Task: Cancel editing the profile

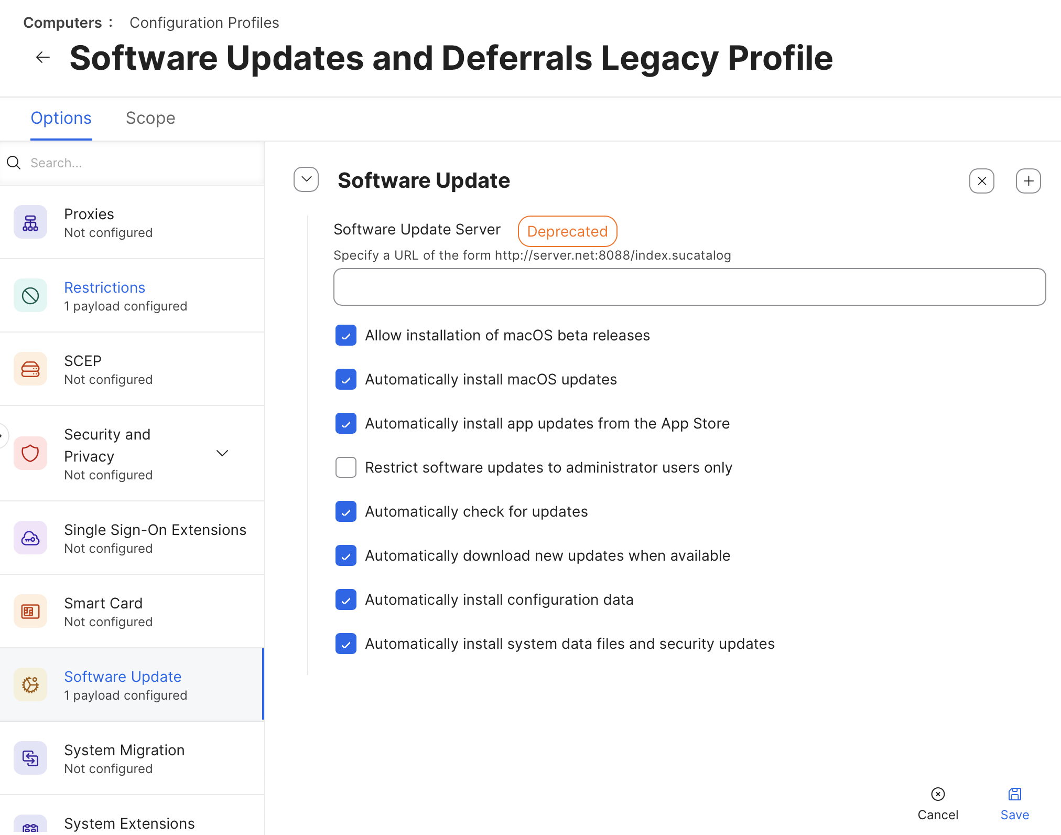Action: [x=937, y=804]
